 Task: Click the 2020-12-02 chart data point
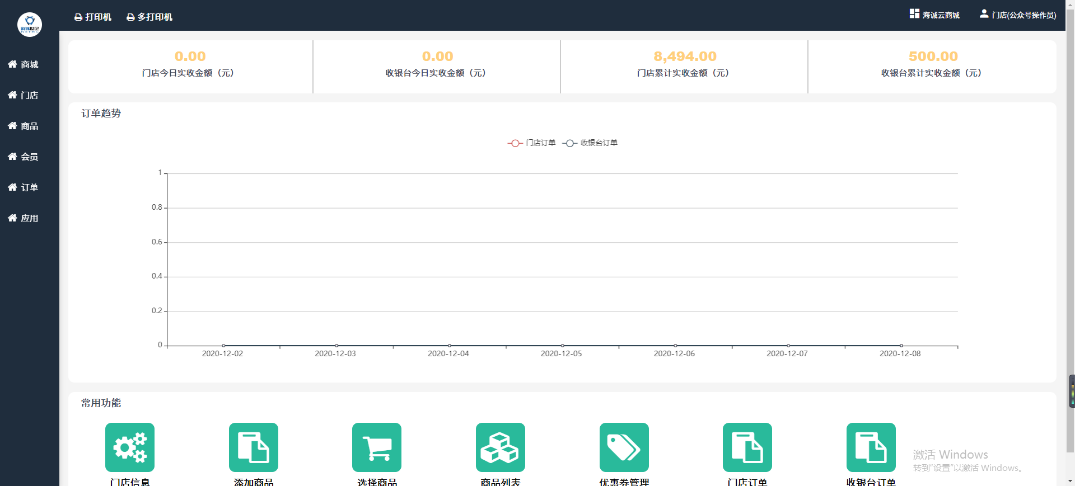223,346
